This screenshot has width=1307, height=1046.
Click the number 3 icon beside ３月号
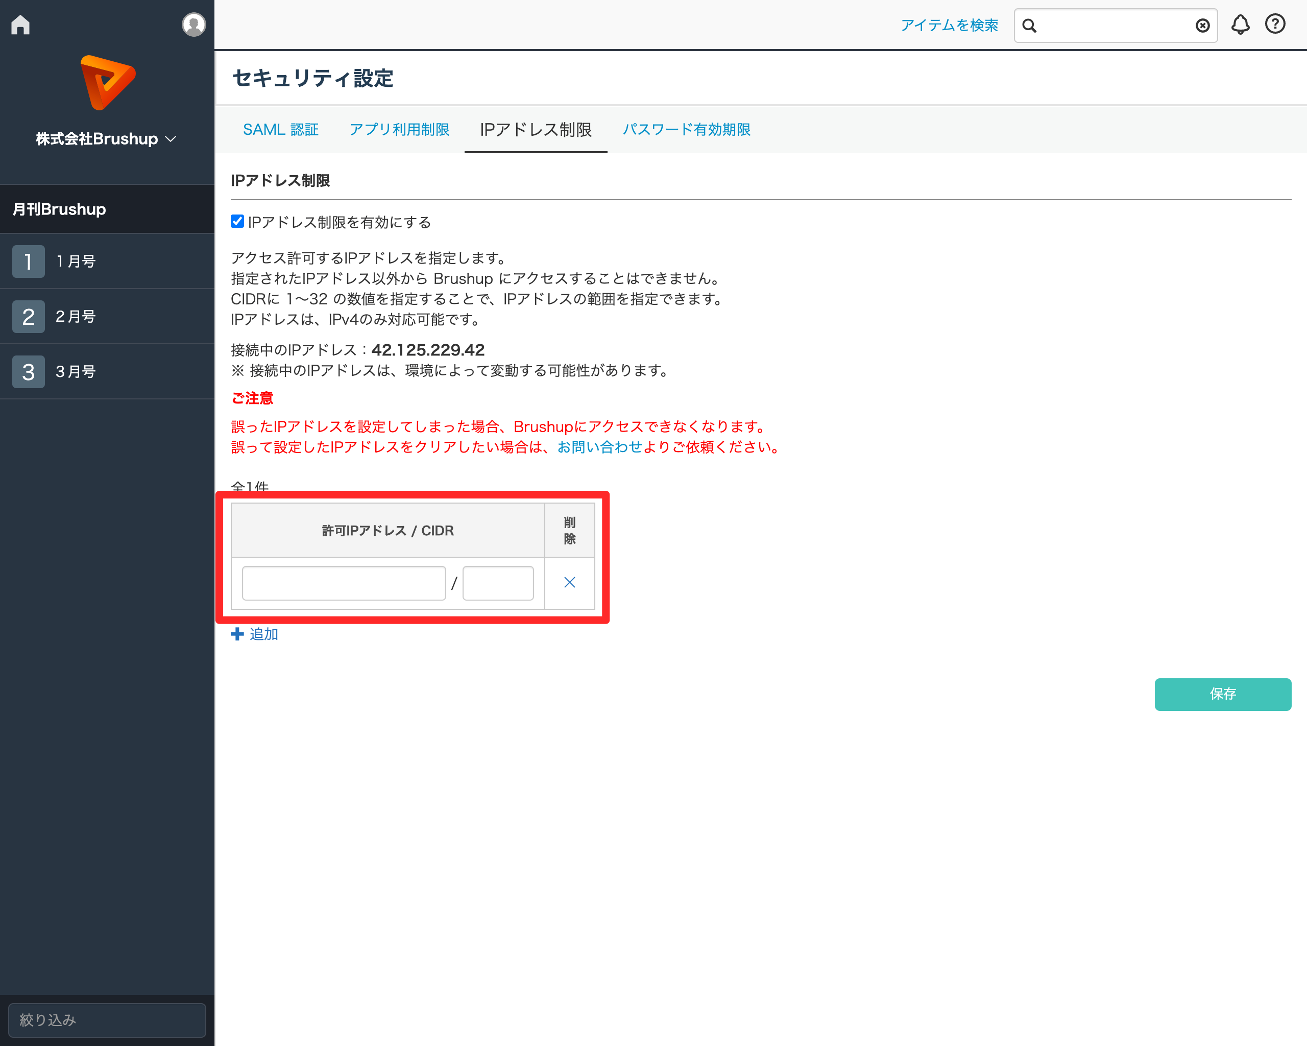click(29, 372)
